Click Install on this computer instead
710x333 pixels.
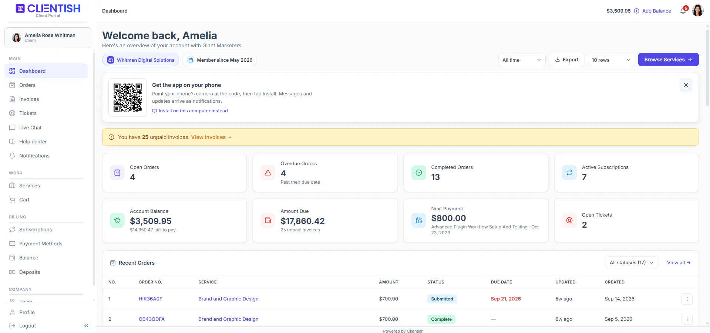coord(190,111)
